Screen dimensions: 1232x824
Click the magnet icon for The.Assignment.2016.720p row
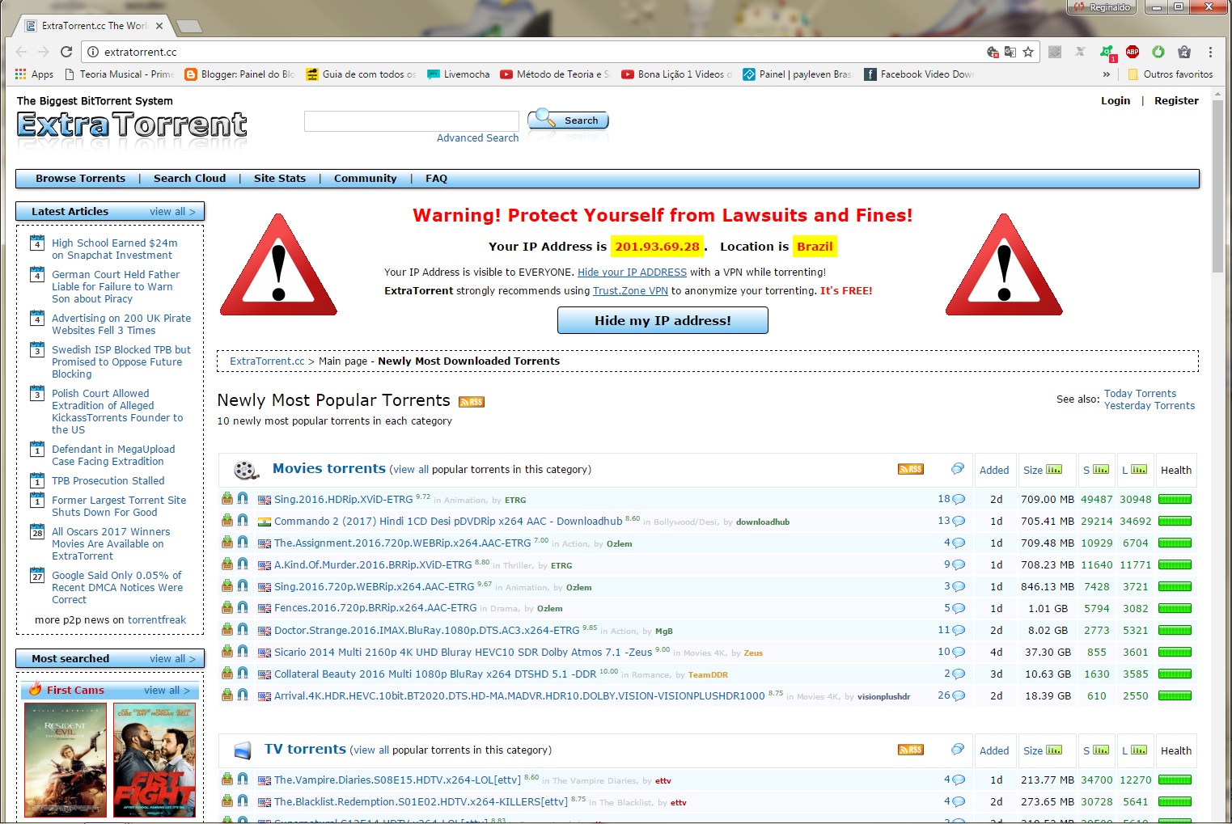(243, 543)
